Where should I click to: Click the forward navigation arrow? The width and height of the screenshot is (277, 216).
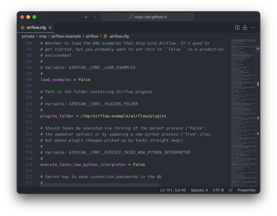(94, 17)
